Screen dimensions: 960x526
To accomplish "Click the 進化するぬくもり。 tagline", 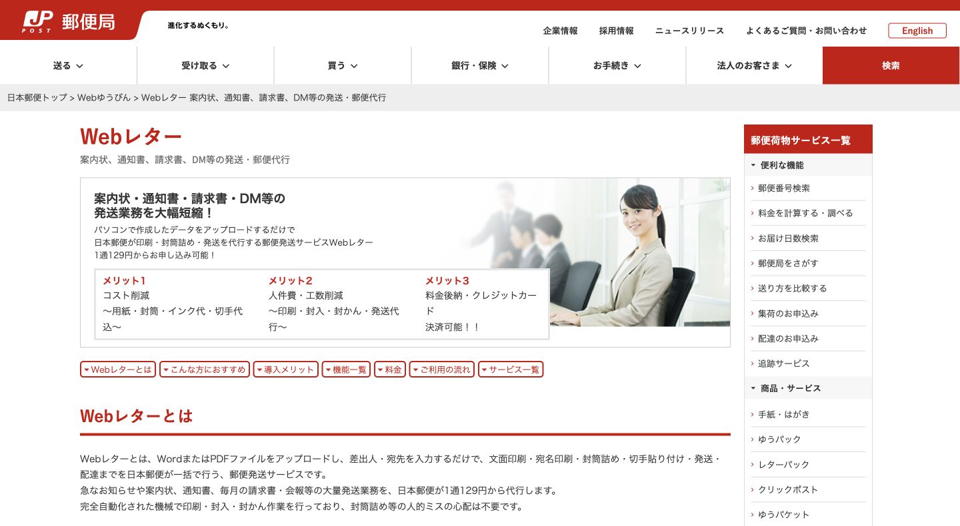I will (x=199, y=25).
